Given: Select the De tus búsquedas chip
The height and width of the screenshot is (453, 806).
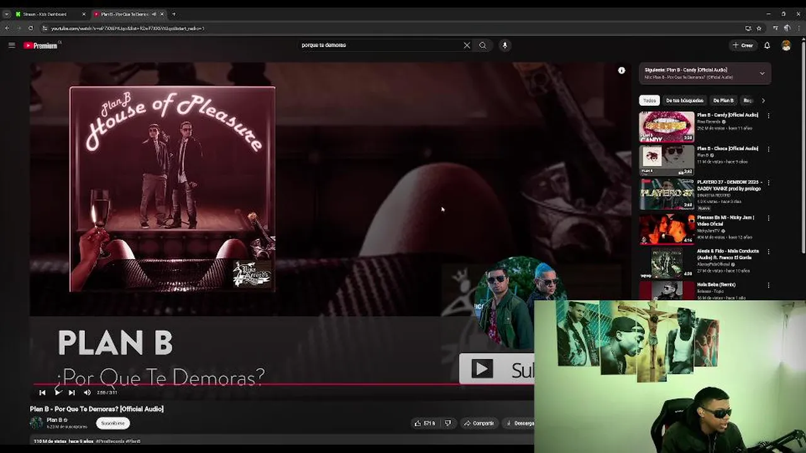Looking at the screenshot, I should click(x=684, y=101).
